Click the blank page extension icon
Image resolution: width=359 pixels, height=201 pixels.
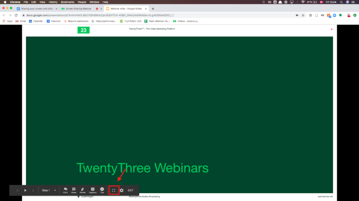coord(316,15)
